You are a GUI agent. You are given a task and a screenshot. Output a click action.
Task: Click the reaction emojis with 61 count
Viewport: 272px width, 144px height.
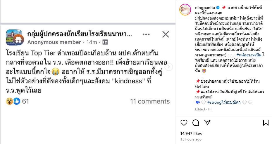pos(17,101)
